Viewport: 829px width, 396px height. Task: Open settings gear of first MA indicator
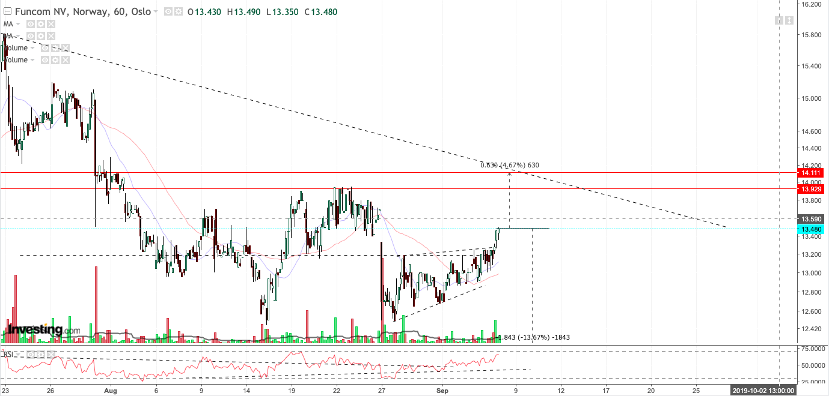(x=40, y=24)
